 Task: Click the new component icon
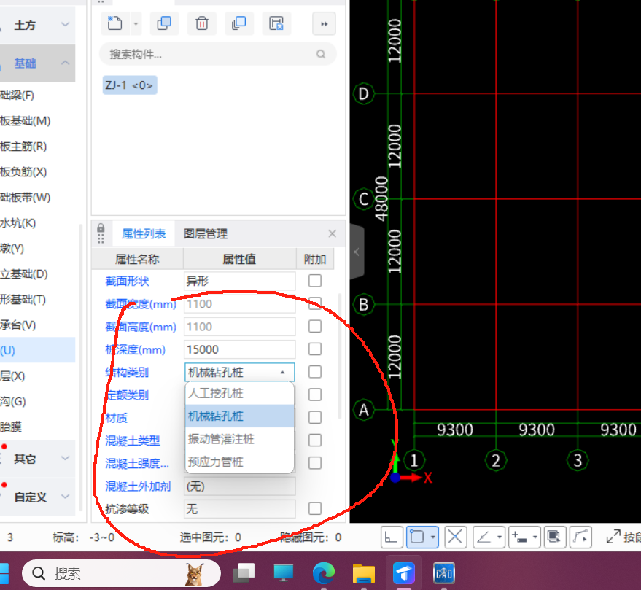coord(115,23)
